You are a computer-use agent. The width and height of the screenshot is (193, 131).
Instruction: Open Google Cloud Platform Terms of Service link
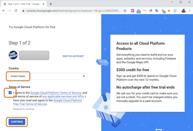click(56, 93)
